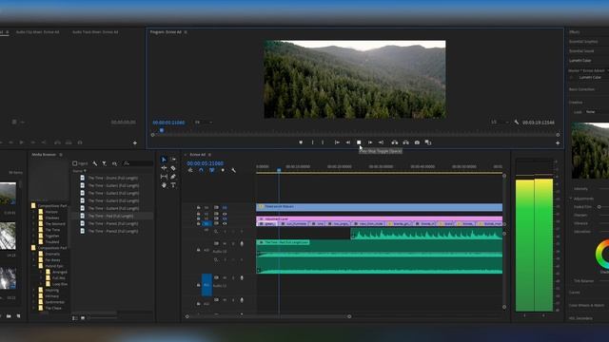Select the Ripple Edit tool
The width and height of the screenshot is (609, 342).
[x=164, y=168]
